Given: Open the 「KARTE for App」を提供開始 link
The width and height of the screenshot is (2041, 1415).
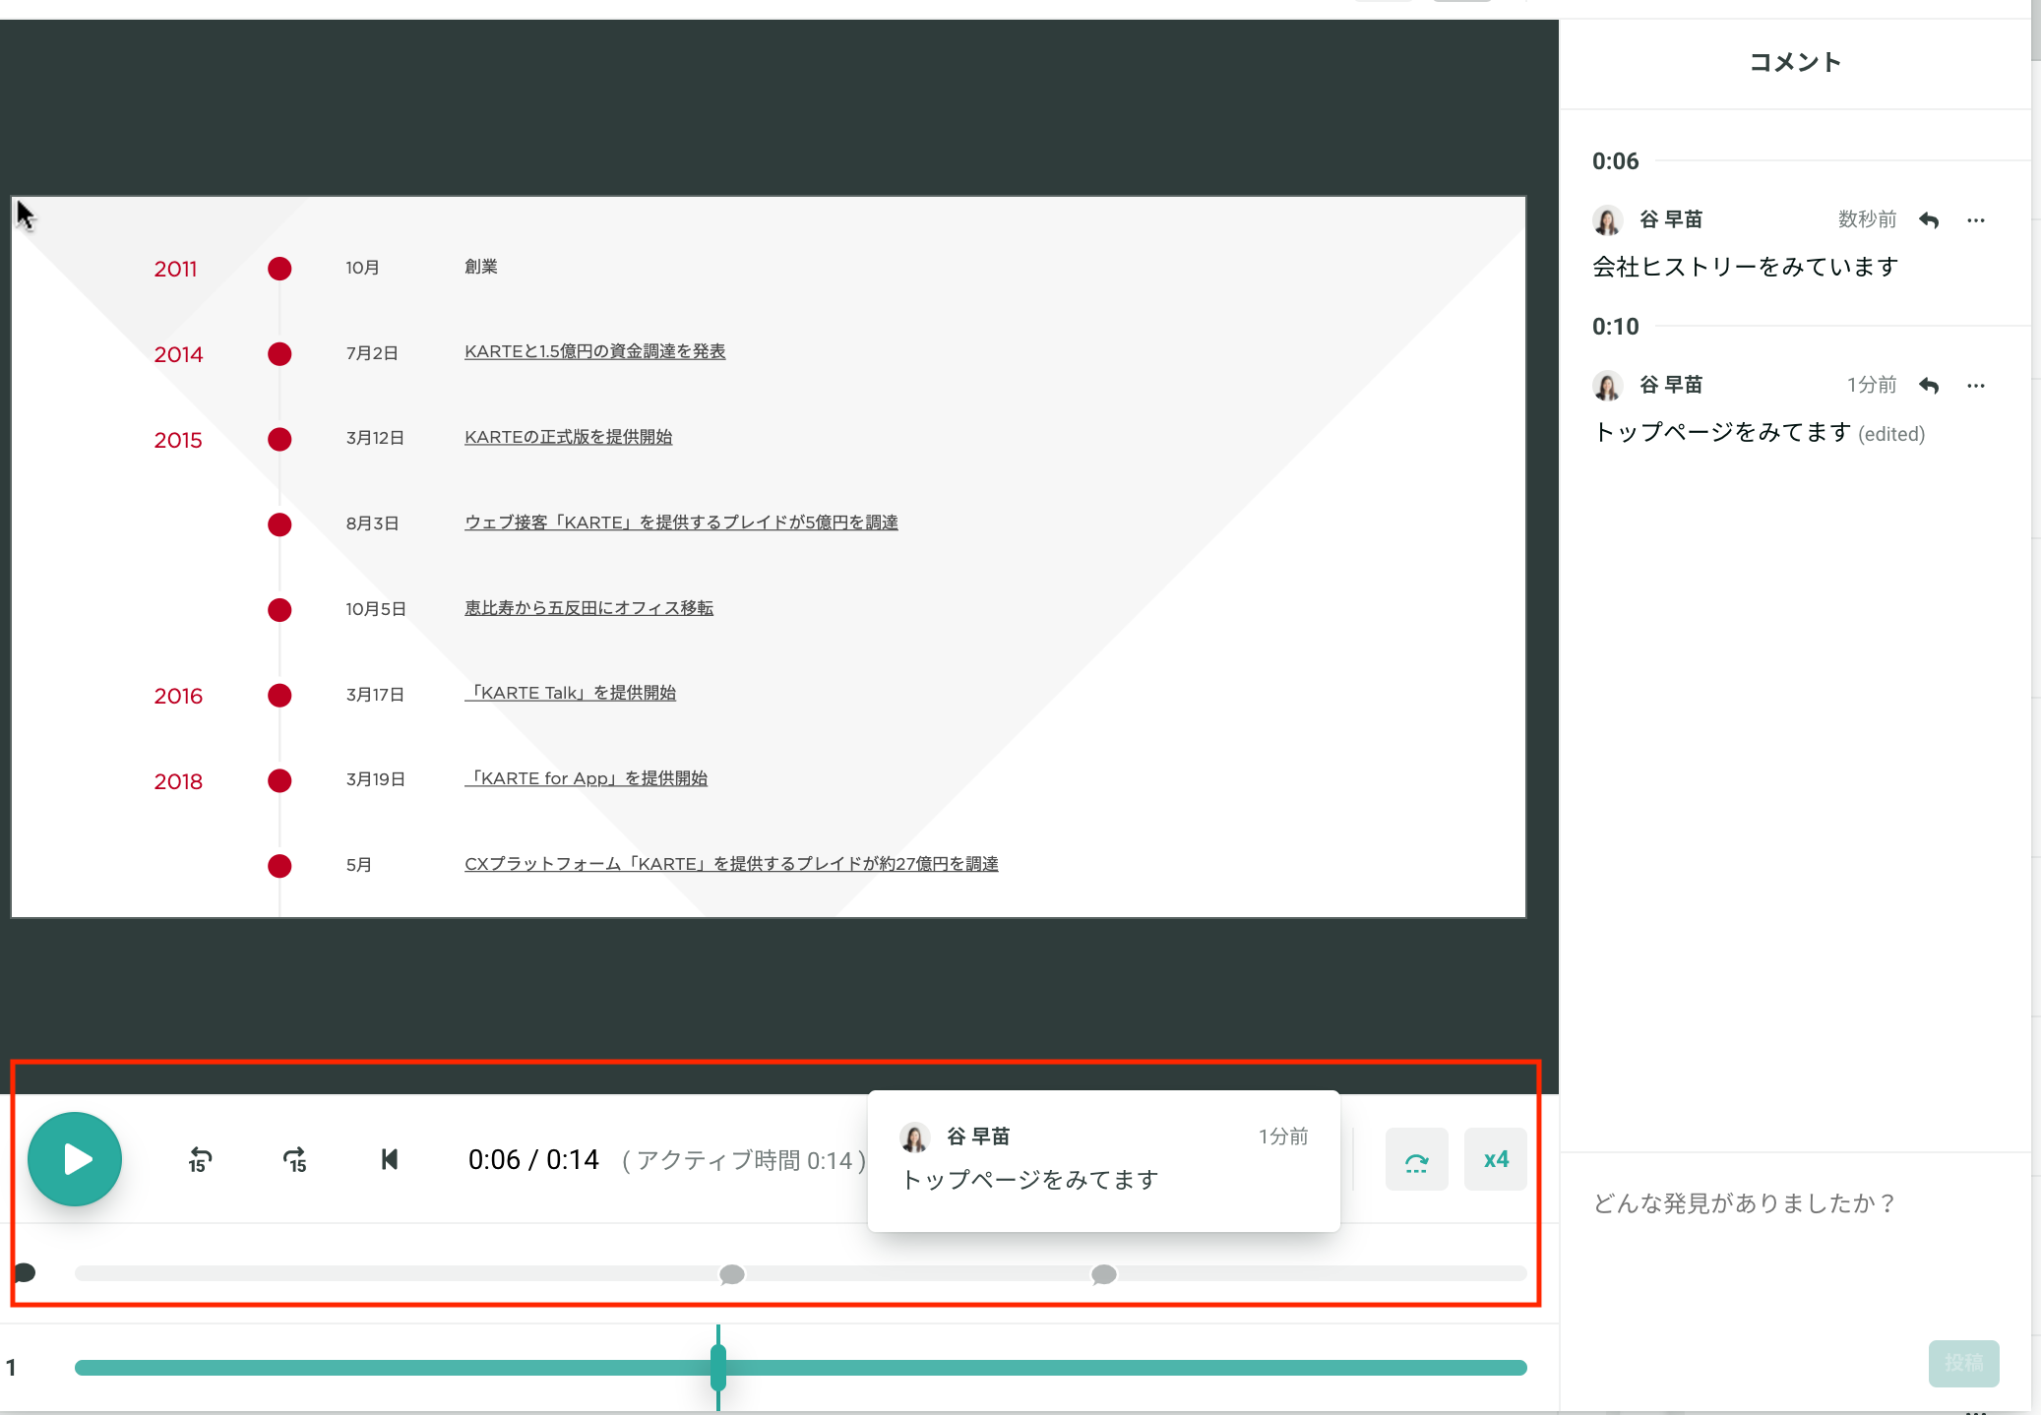Looking at the screenshot, I should pyautogui.click(x=587, y=778).
